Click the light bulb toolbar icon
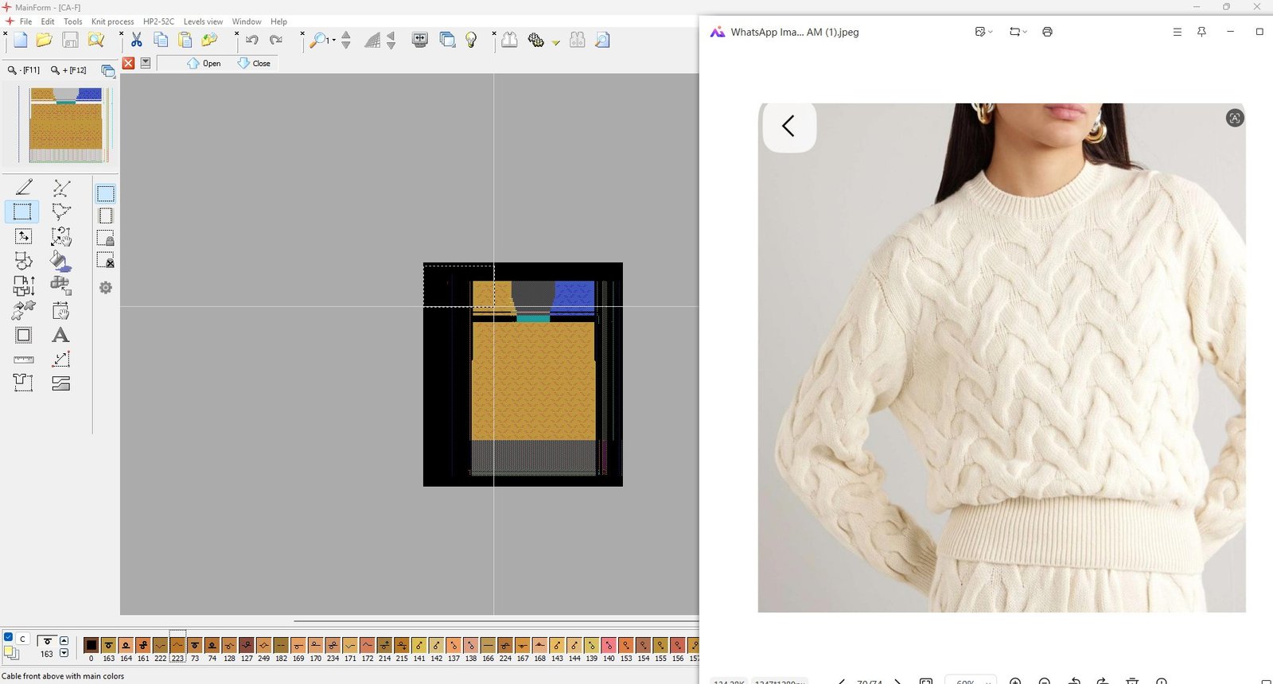This screenshot has height=684, width=1273. tap(471, 40)
